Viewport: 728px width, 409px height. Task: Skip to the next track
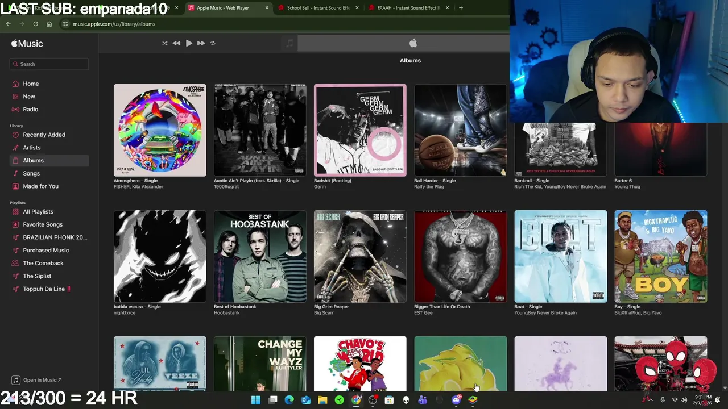201,43
